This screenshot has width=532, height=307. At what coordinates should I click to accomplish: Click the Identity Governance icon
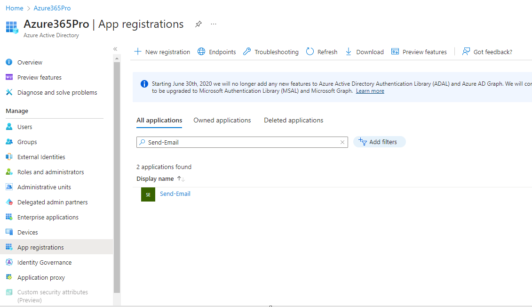[x=9, y=262]
